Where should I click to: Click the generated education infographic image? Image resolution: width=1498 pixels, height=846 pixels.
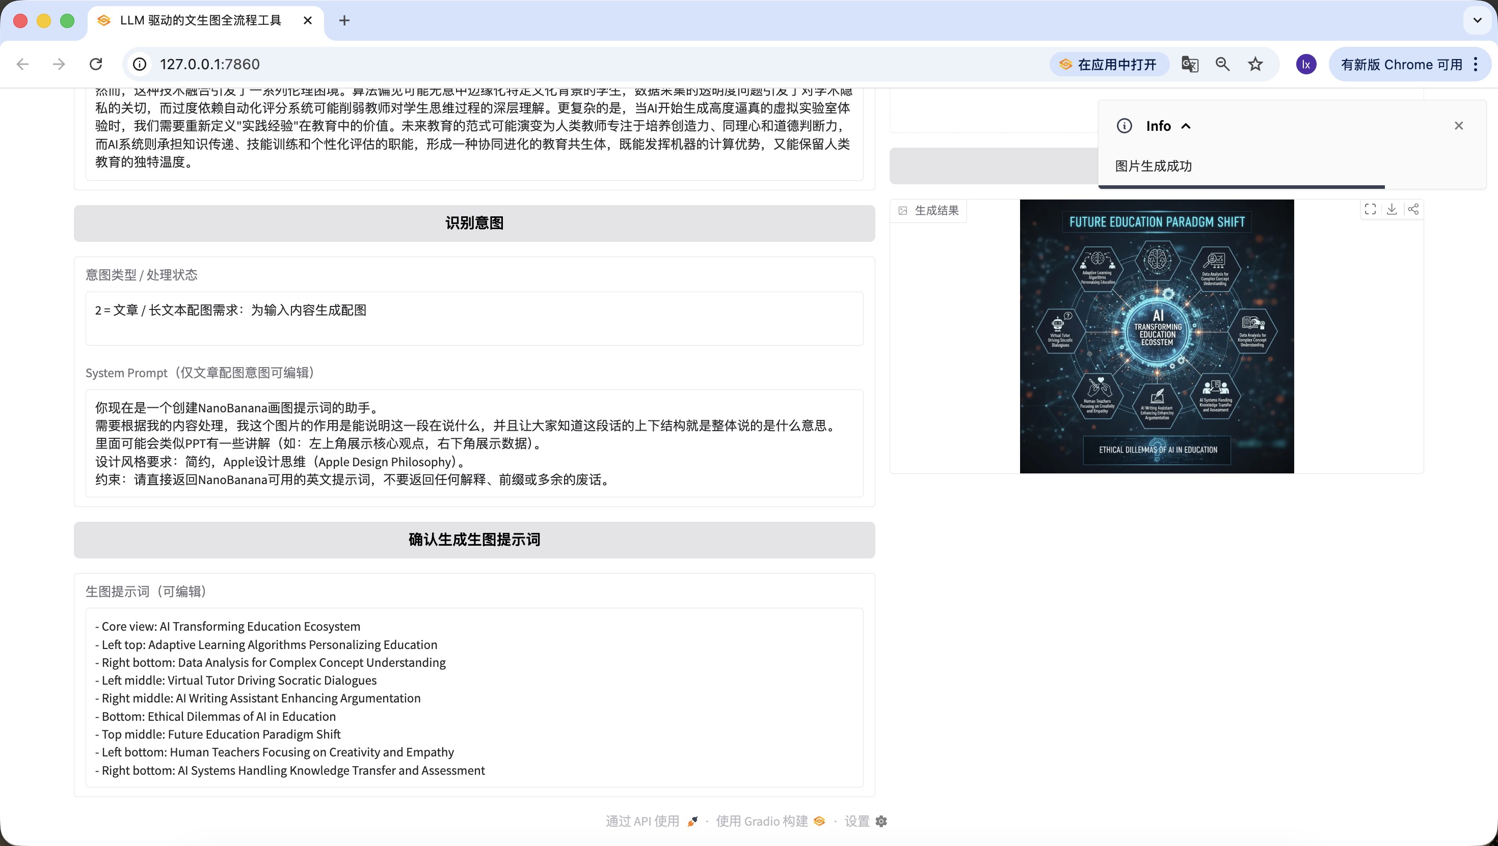coord(1157,336)
